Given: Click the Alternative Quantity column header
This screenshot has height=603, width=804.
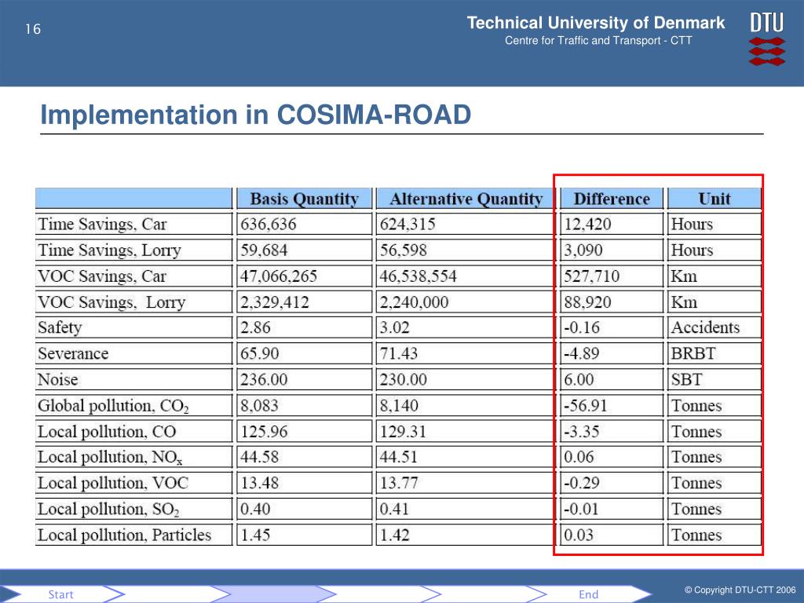Looking at the screenshot, I should point(466,199).
